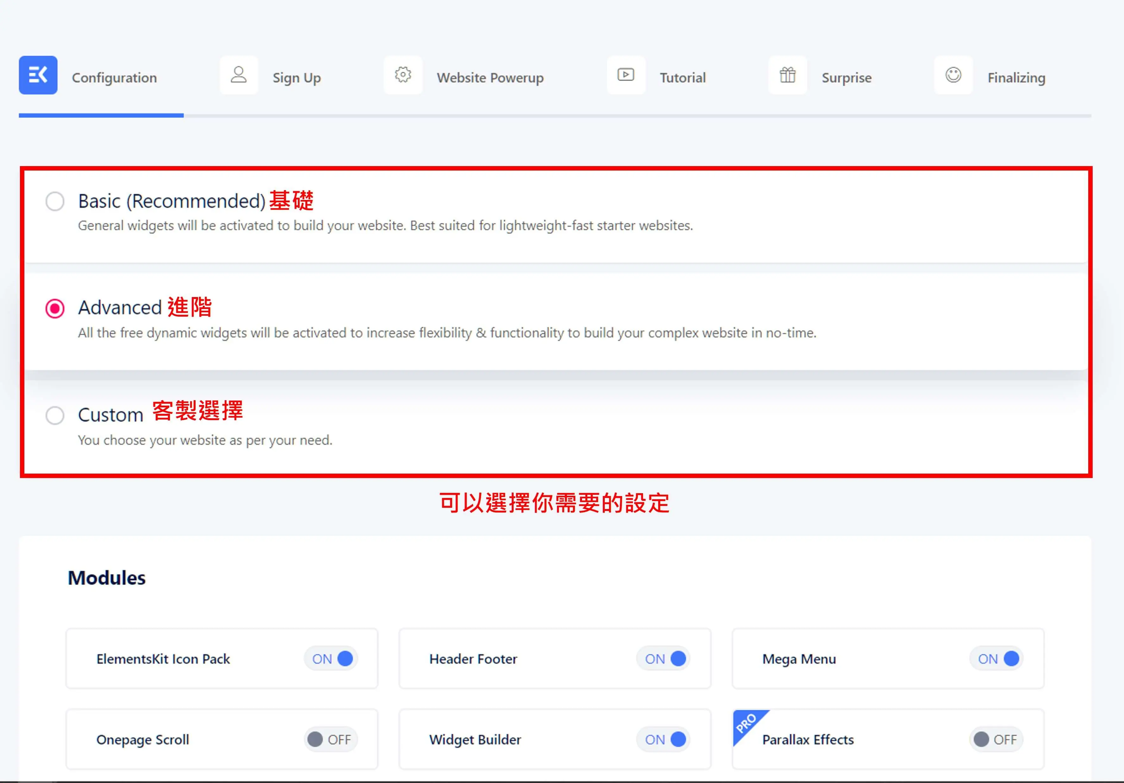Disable the Mega Menu module toggle
1124x783 pixels.
(x=996, y=659)
